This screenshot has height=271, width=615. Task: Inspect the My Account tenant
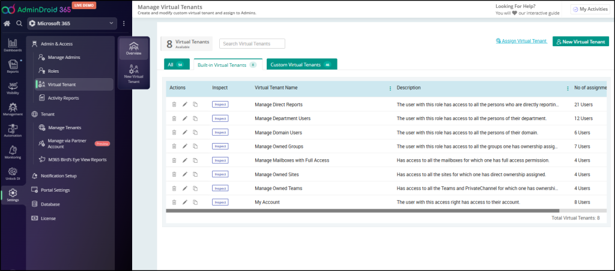pos(220,202)
